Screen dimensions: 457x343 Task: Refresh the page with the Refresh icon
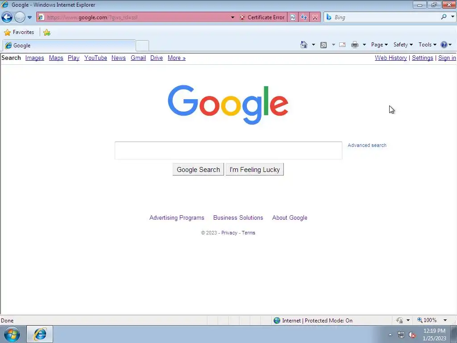[x=303, y=17]
